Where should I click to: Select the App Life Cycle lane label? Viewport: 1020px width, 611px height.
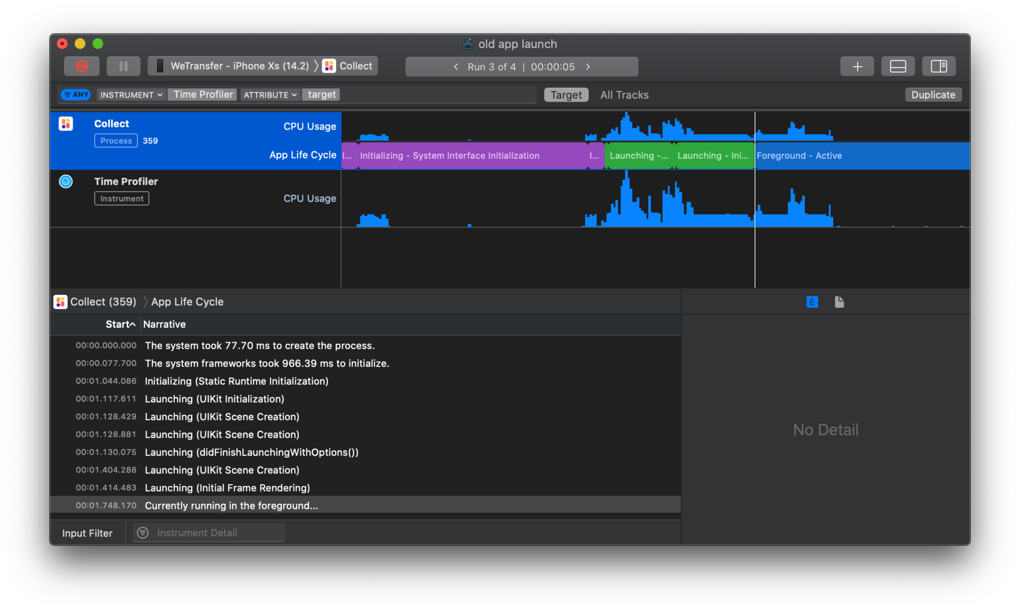pyautogui.click(x=303, y=155)
